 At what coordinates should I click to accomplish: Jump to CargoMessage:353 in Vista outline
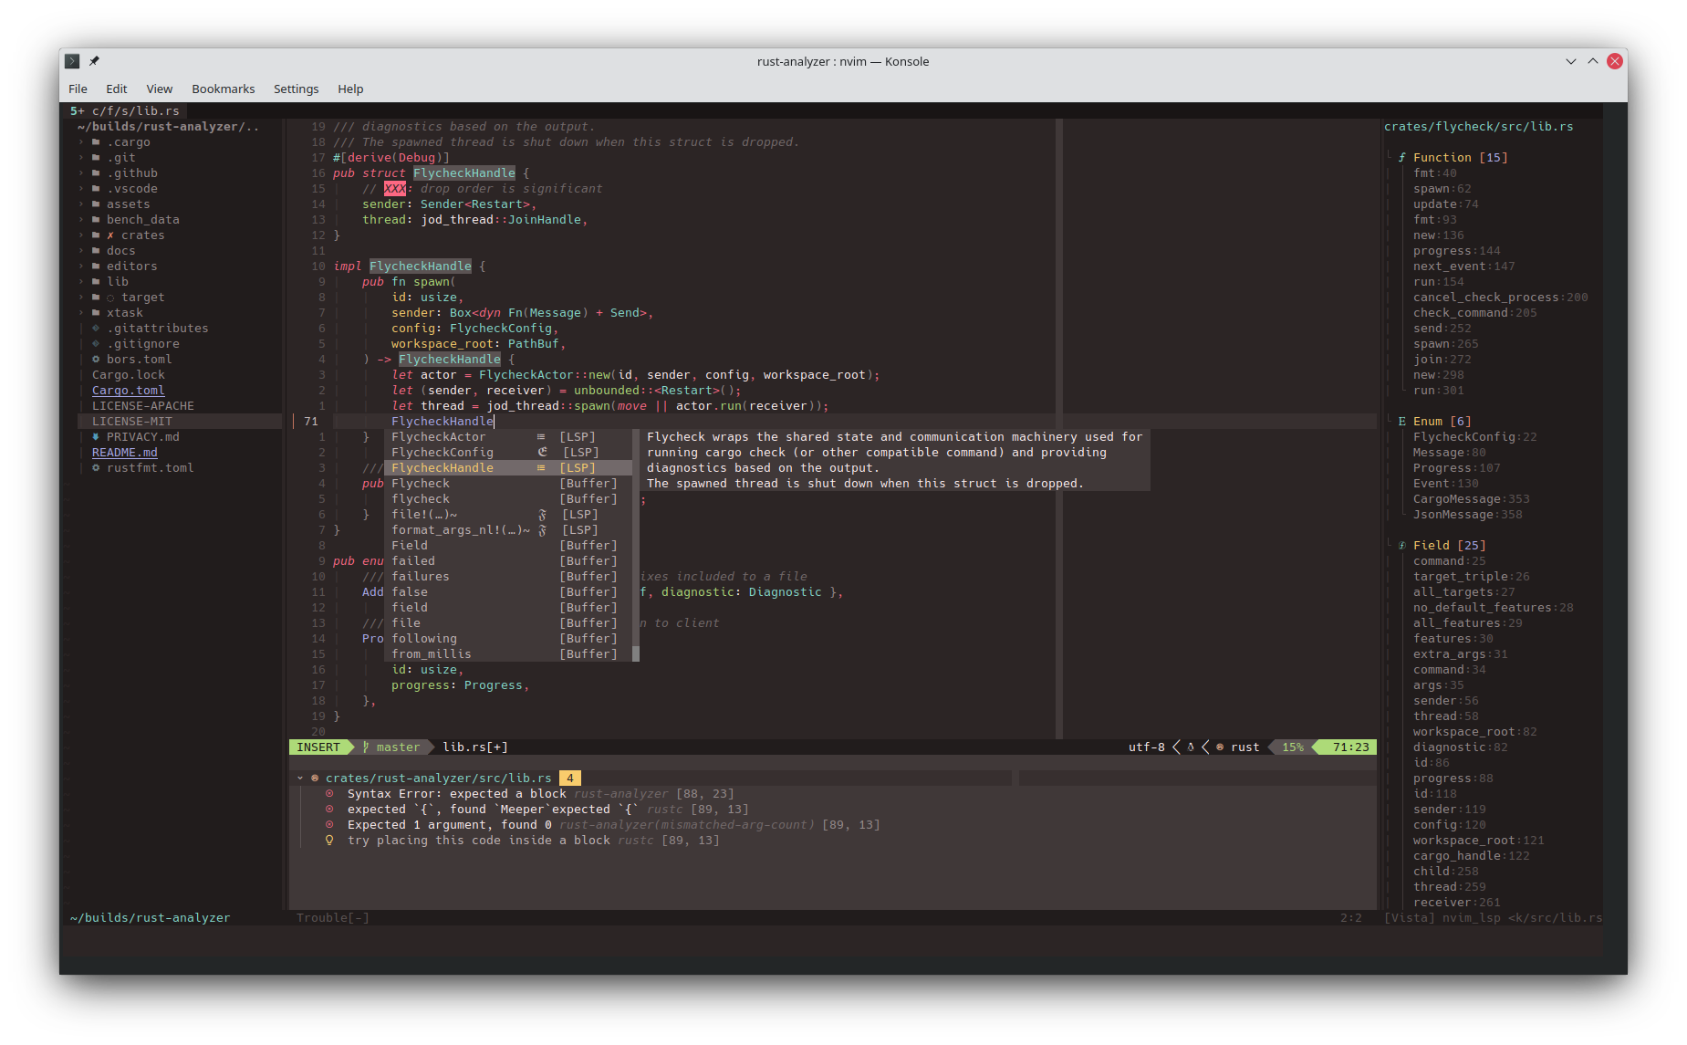pos(1472,499)
